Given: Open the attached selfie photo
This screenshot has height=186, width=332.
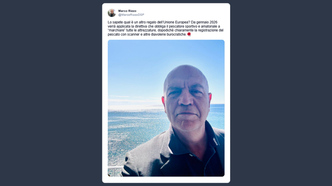Looking at the screenshot, I should click(x=166, y=108).
